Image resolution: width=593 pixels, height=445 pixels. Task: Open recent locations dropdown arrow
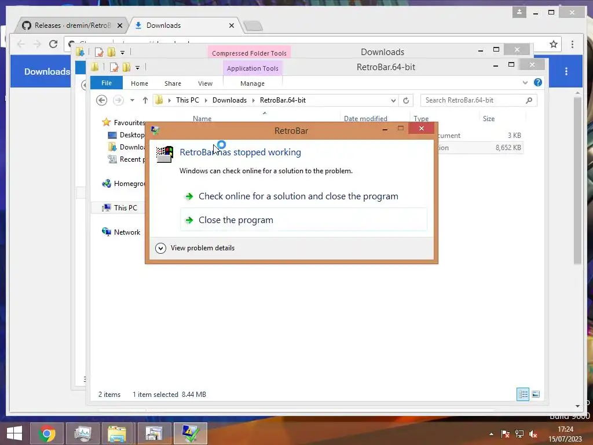133,100
